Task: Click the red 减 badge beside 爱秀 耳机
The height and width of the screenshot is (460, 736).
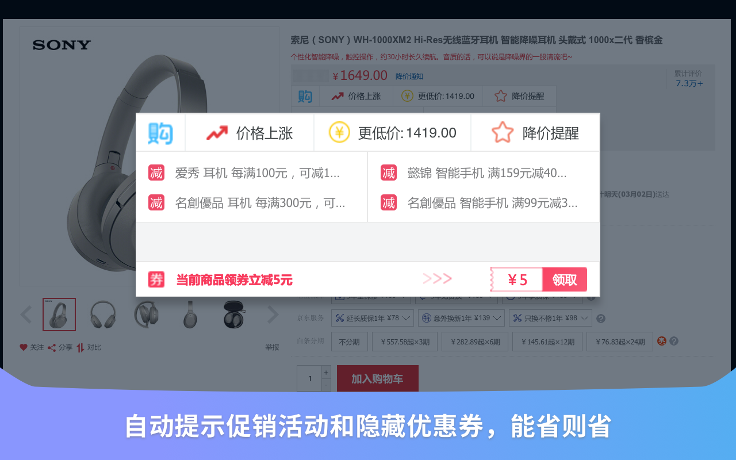Action: (156, 172)
